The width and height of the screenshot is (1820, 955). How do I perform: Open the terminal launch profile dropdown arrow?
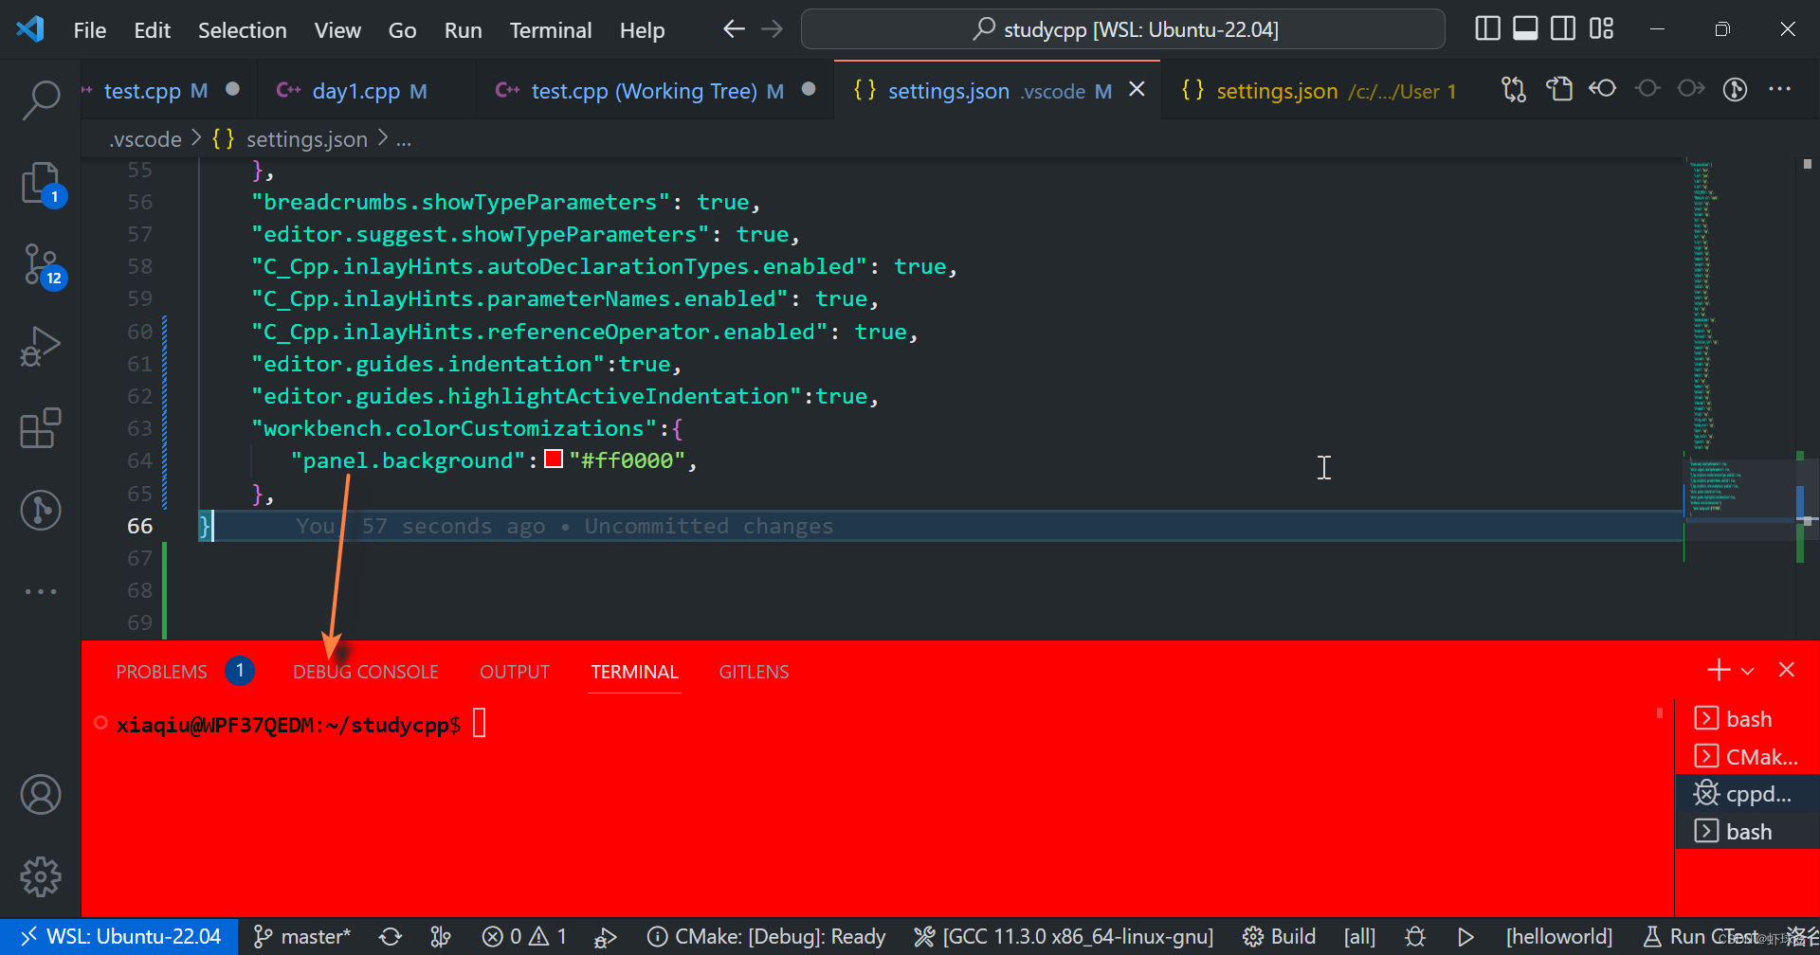1748,671
